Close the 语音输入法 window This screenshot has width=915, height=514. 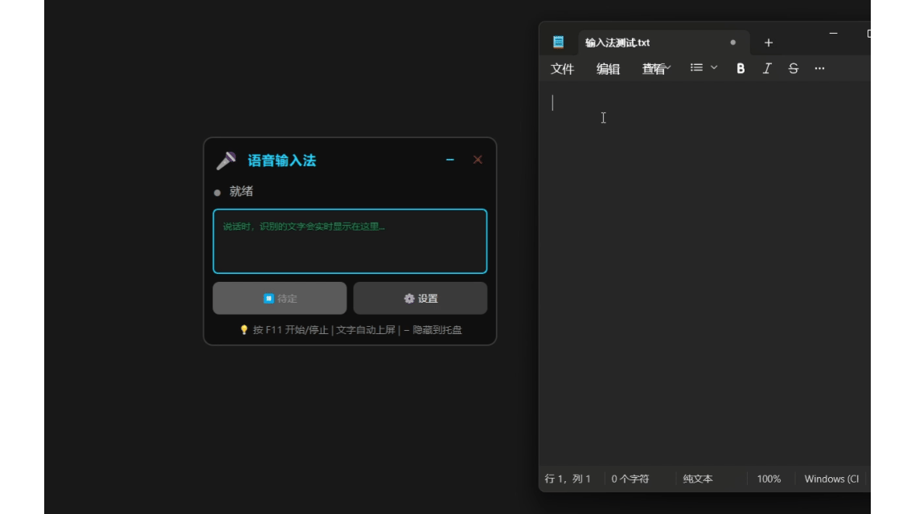click(x=478, y=160)
